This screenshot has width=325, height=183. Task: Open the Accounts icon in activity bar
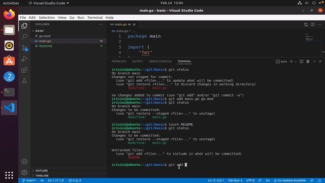coord(24,162)
